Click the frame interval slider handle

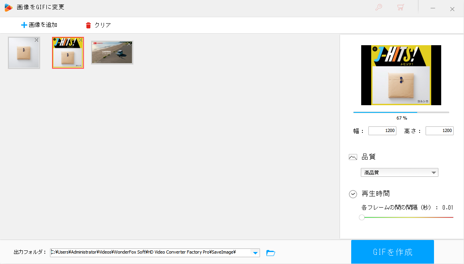tap(362, 218)
